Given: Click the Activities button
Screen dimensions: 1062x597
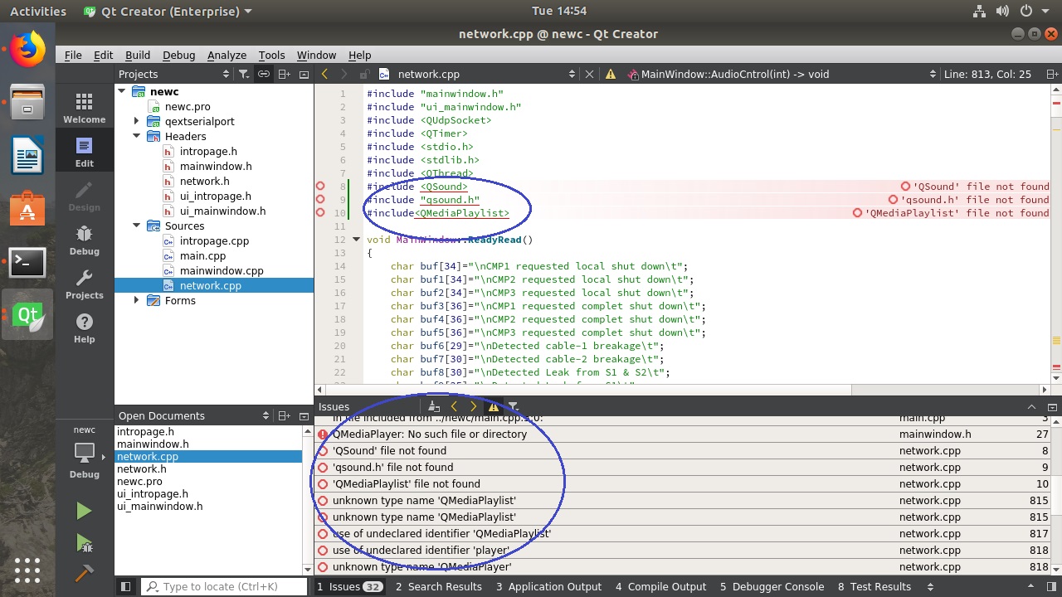Looking at the screenshot, I should 38,11.
